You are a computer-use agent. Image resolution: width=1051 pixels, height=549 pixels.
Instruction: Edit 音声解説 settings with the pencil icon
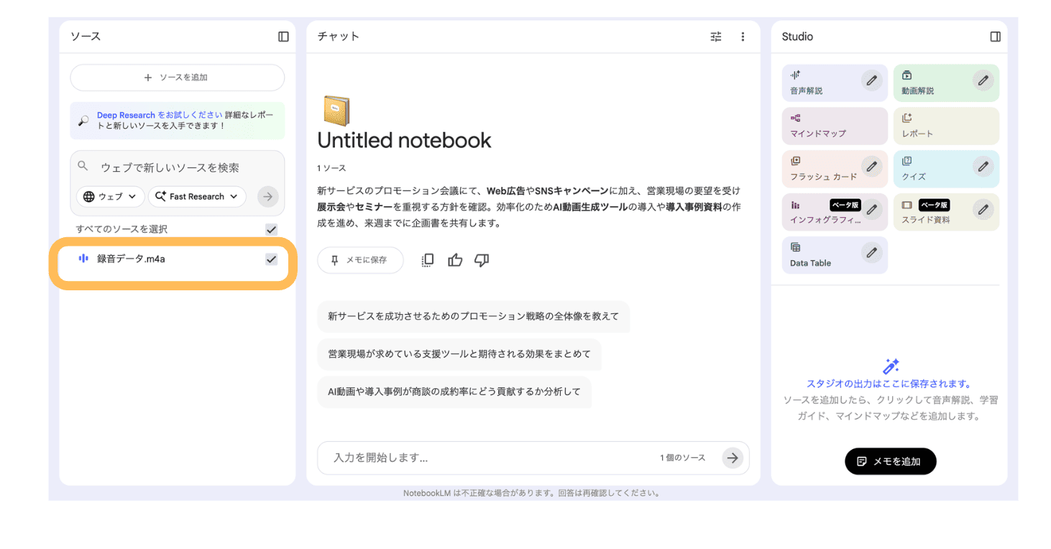(x=871, y=80)
